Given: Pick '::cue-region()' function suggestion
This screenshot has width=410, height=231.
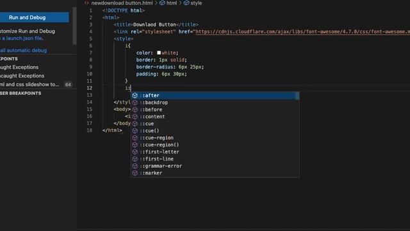Looking at the screenshot, I should tap(215, 145).
